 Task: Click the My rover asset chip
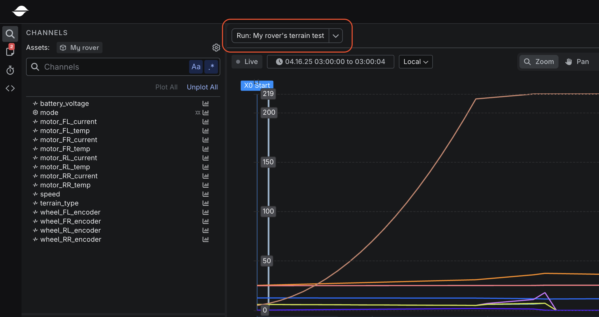[80, 48]
